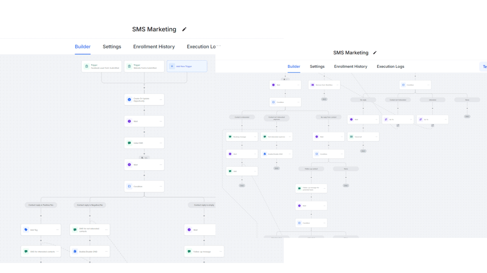Select the 'No reply from contact' branch label
Viewport: 487px width, 273px height.
coord(328,117)
